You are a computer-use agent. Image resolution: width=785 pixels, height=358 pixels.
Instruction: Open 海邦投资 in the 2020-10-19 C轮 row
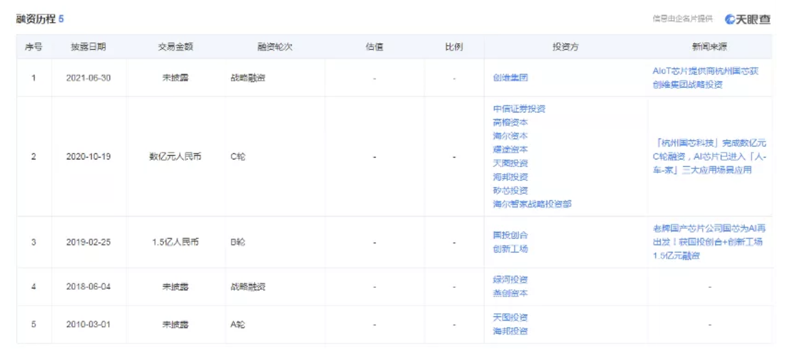510,177
